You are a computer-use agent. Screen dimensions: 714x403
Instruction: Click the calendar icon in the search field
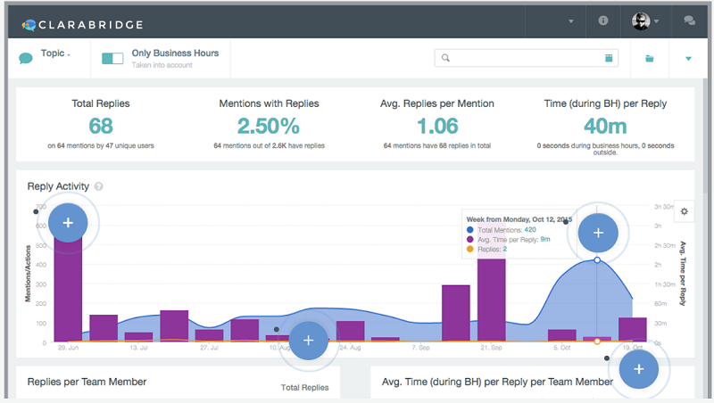[609, 58]
